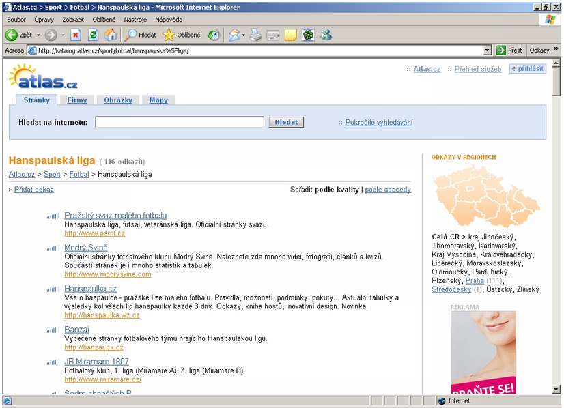
Task: Filter by the Praha region link
Action: (x=475, y=280)
